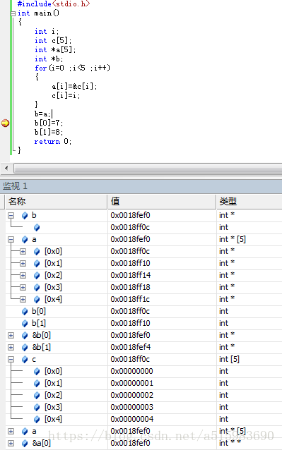The height and width of the screenshot is (450, 282).
Task: Click the variable icon beside c
Action: pos(25,359)
